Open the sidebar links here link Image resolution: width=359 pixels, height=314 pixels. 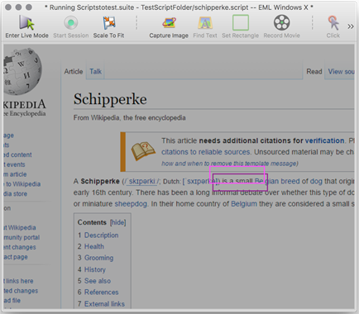pos(18,281)
